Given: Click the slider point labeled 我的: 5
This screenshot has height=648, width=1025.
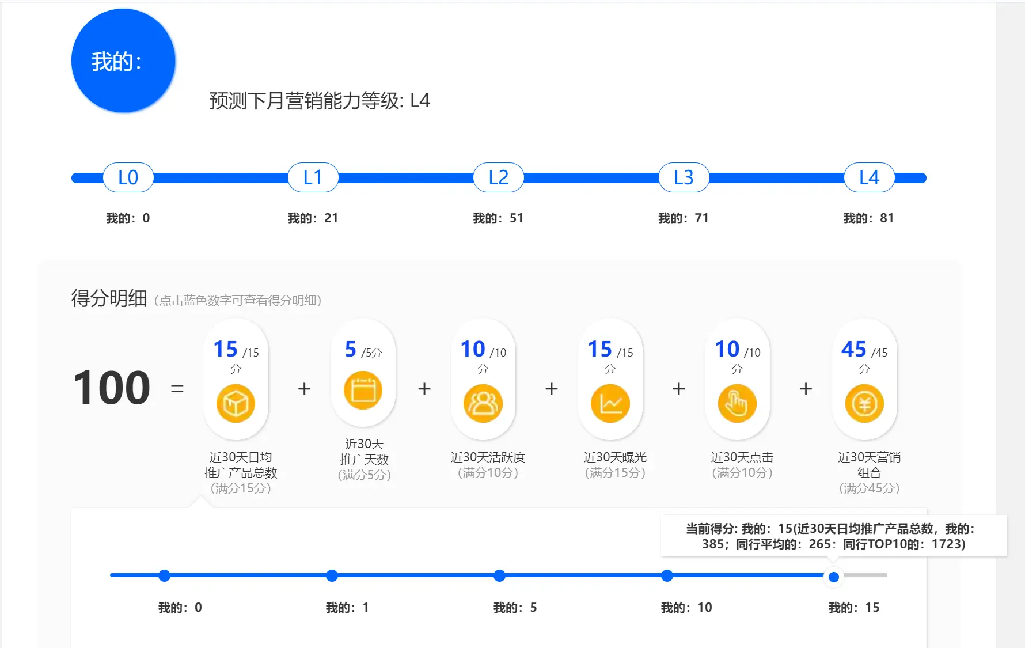Looking at the screenshot, I should click(499, 575).
